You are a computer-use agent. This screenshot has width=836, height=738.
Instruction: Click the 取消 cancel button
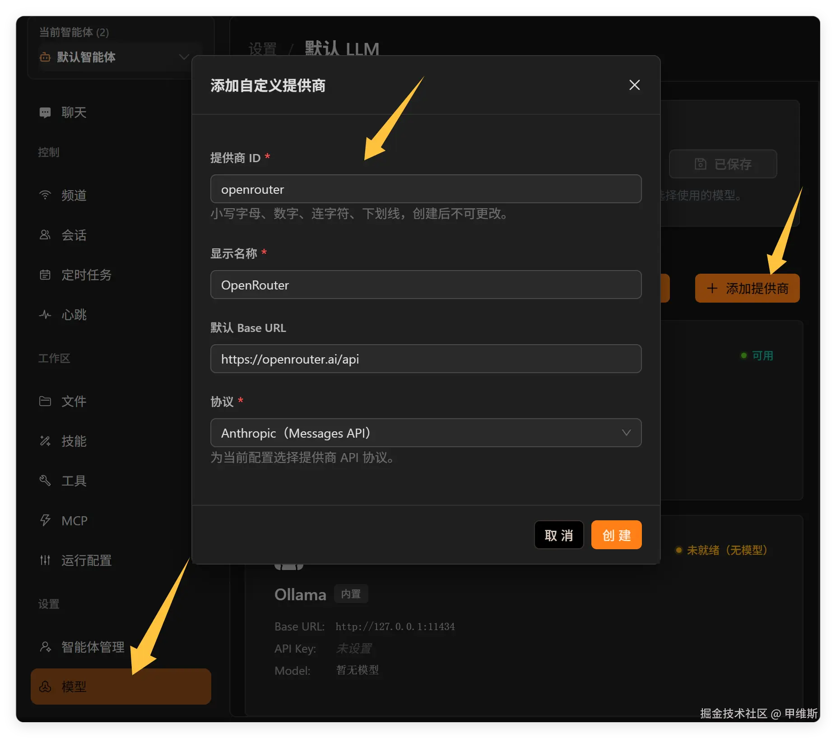coord(559,535)
